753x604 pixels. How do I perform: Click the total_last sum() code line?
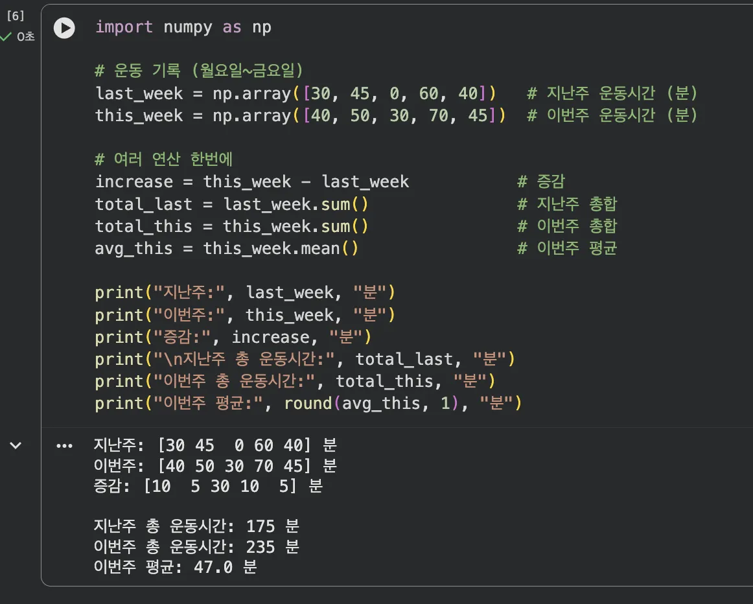(231, 204)
